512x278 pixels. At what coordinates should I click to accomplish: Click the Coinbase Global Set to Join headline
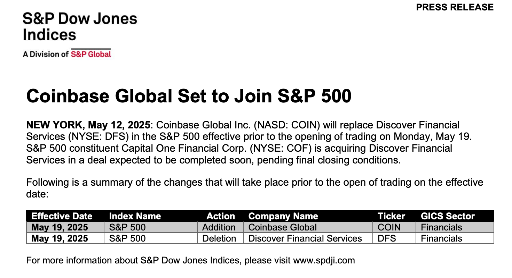click(189, 96)
